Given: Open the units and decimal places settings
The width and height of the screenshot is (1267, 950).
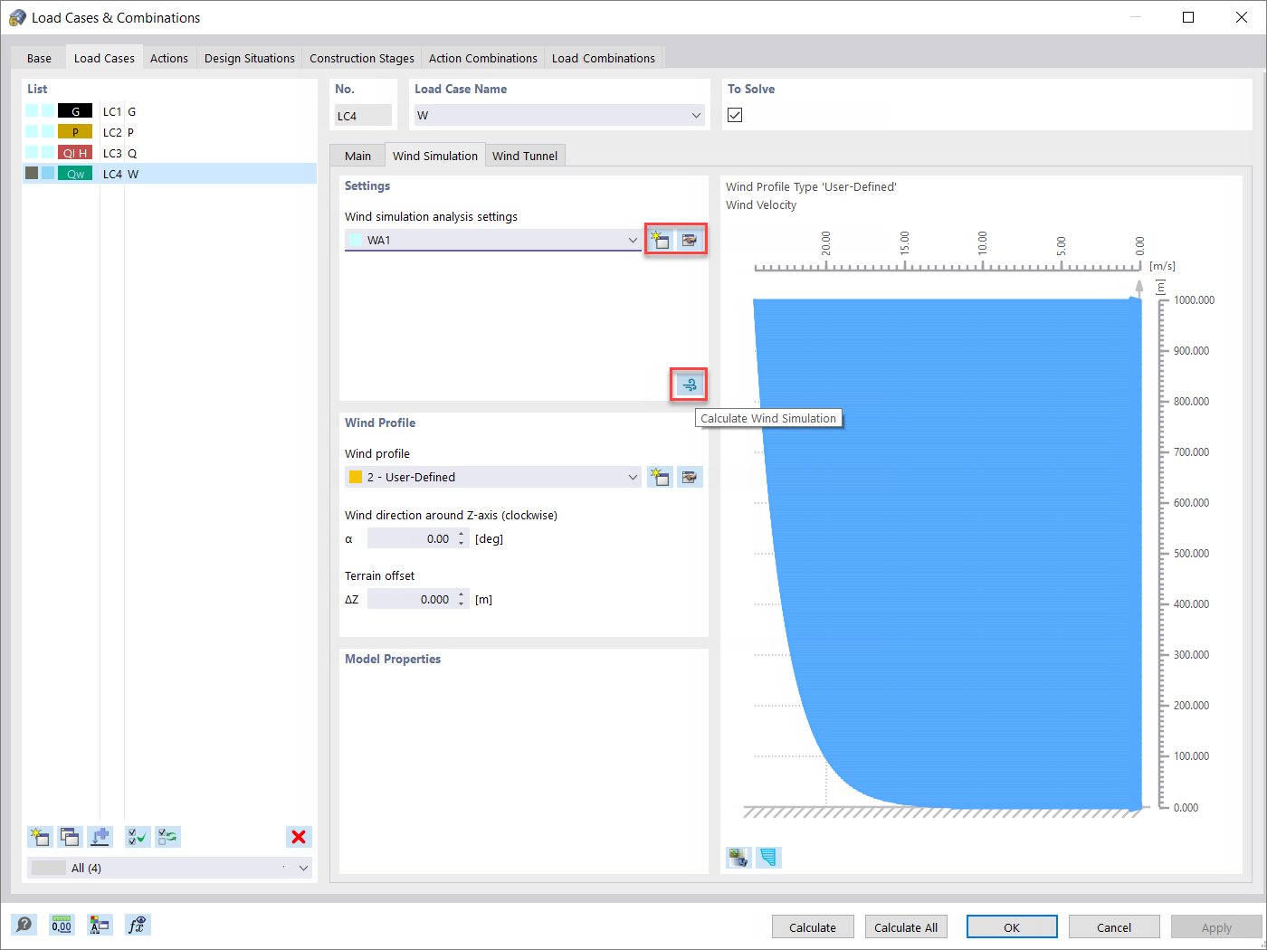Looking at the screenshot, I should click(x=62, y=925).
